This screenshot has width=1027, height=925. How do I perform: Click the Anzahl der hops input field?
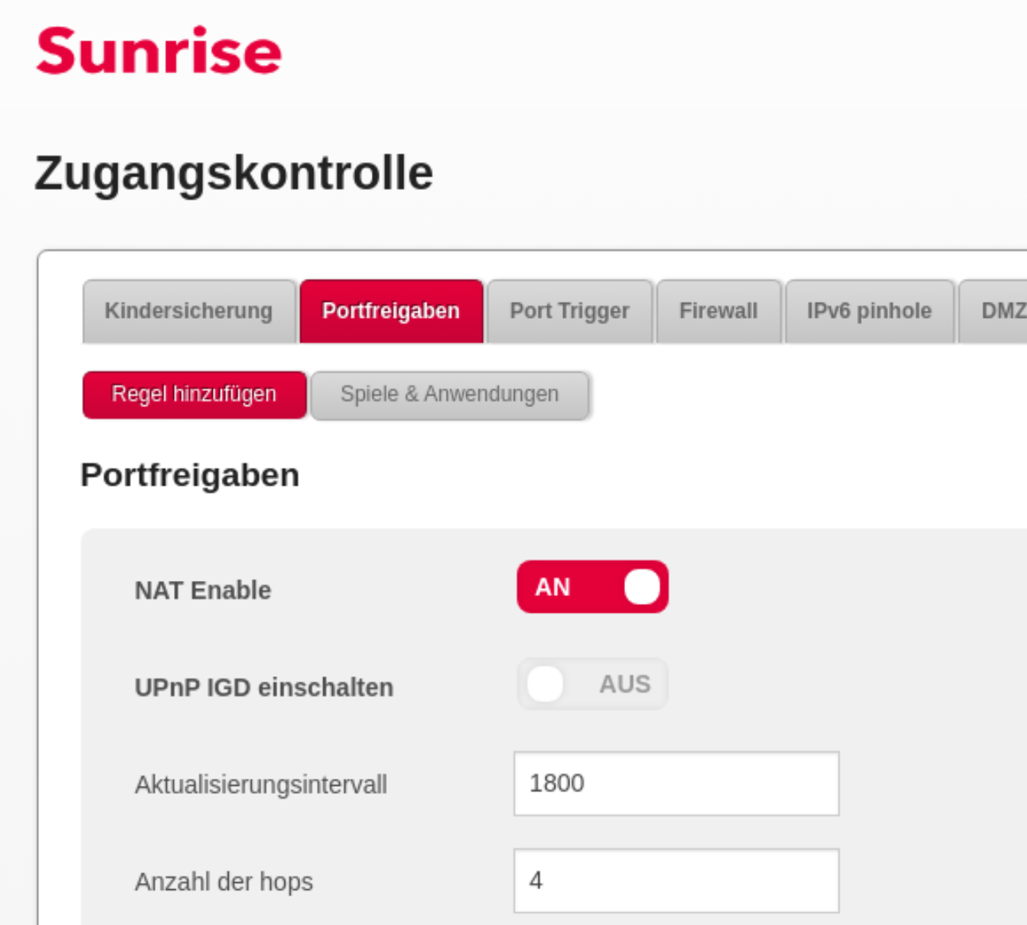676,880
